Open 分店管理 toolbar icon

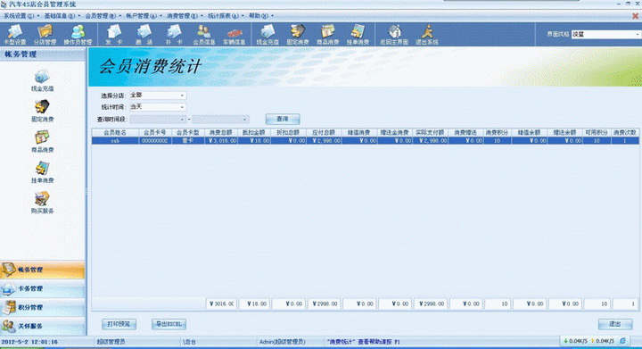coord(45,35)
